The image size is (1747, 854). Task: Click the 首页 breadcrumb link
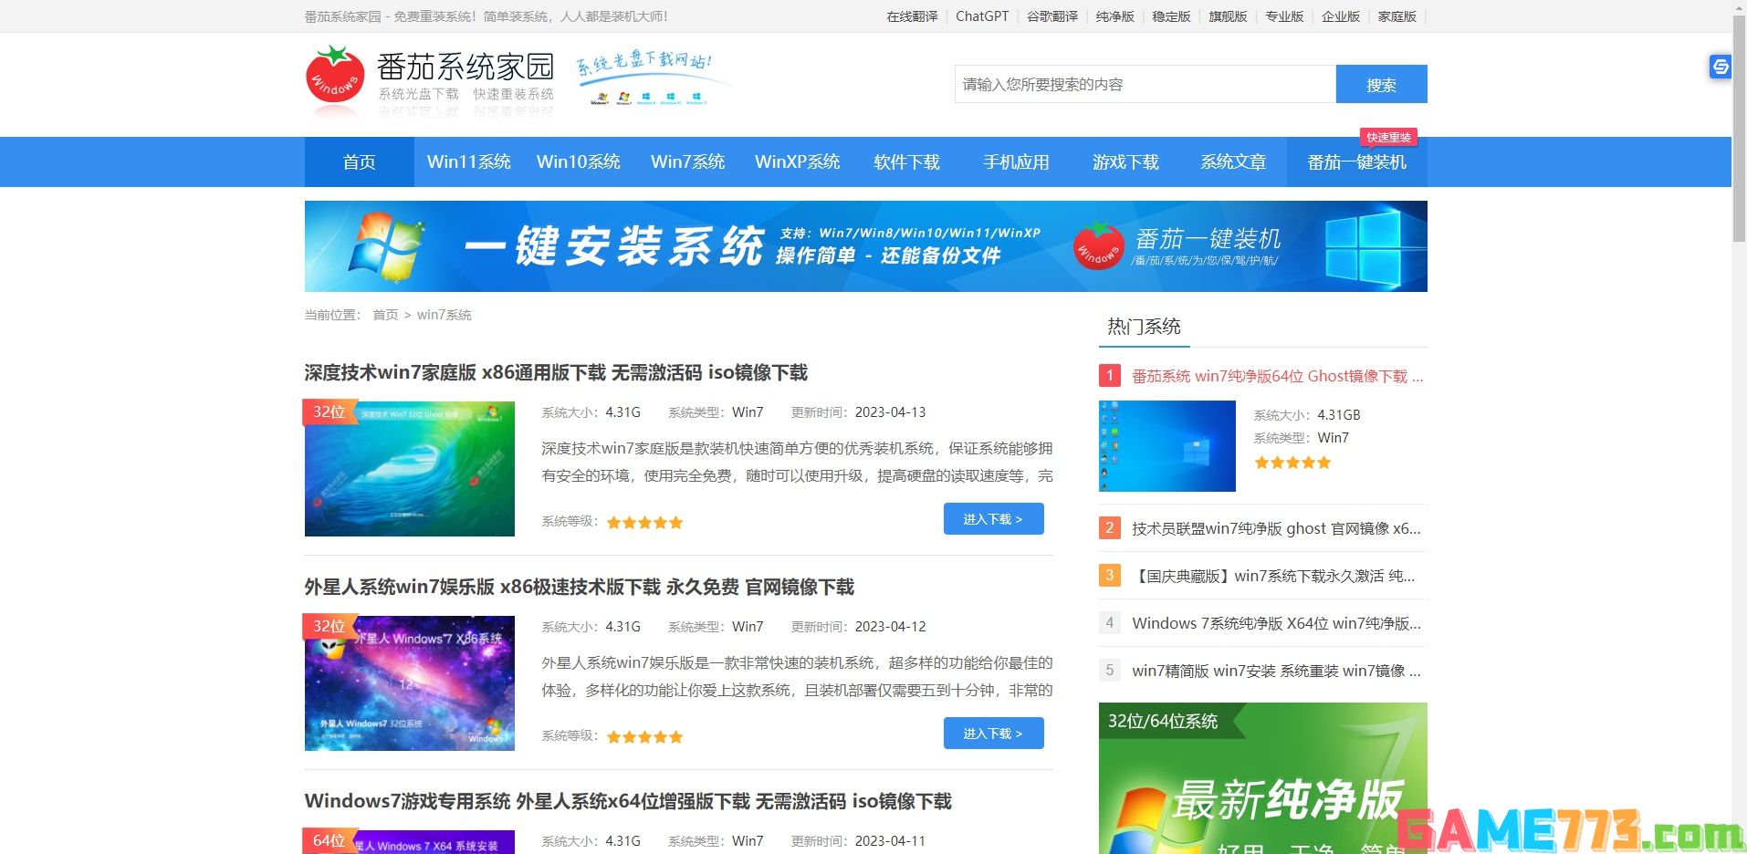pyautogui.click(x=385, y=315)
